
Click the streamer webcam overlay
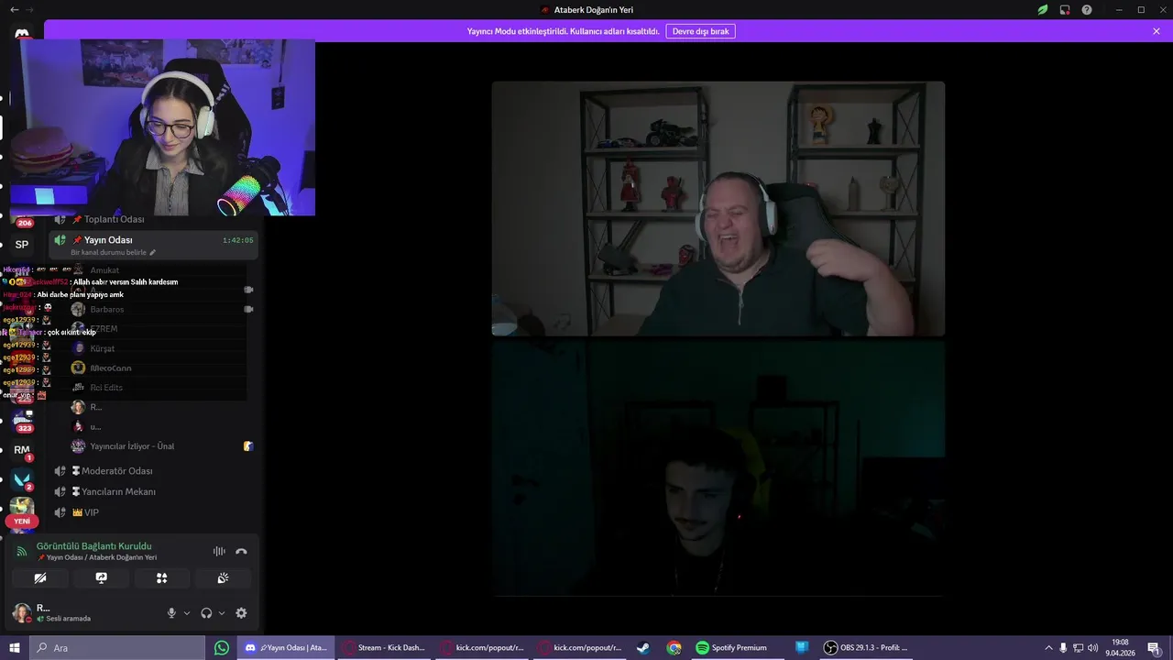(x=163, y=127)
